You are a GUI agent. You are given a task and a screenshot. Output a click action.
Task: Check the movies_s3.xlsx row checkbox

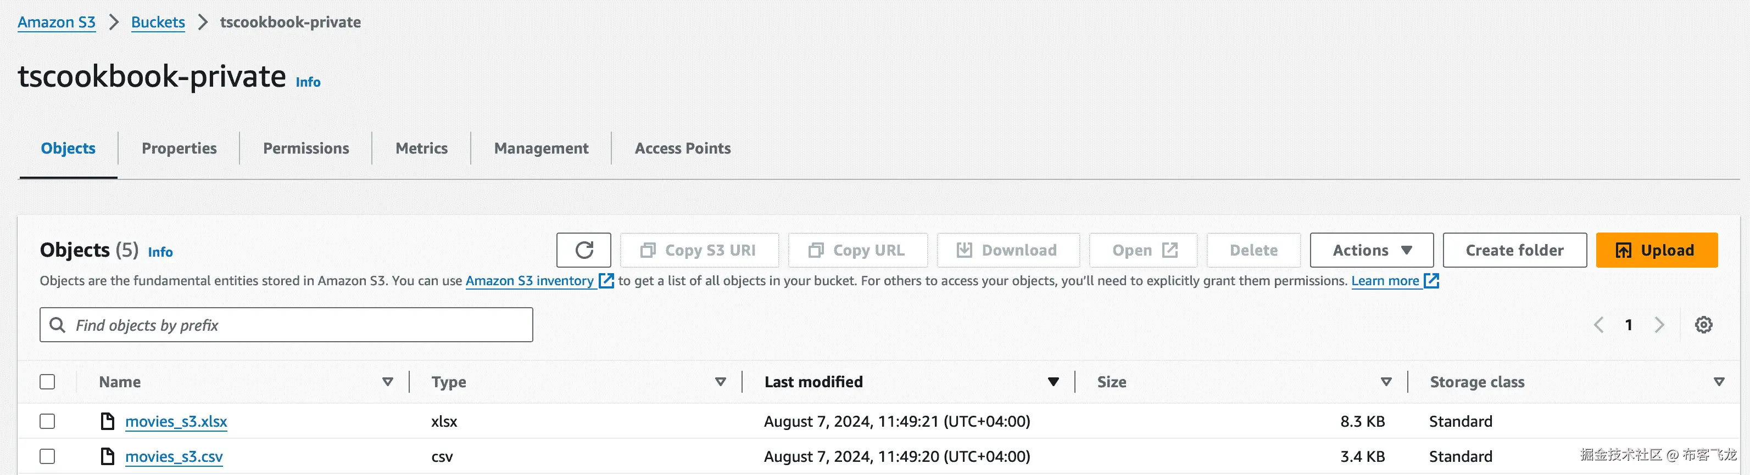48,421
